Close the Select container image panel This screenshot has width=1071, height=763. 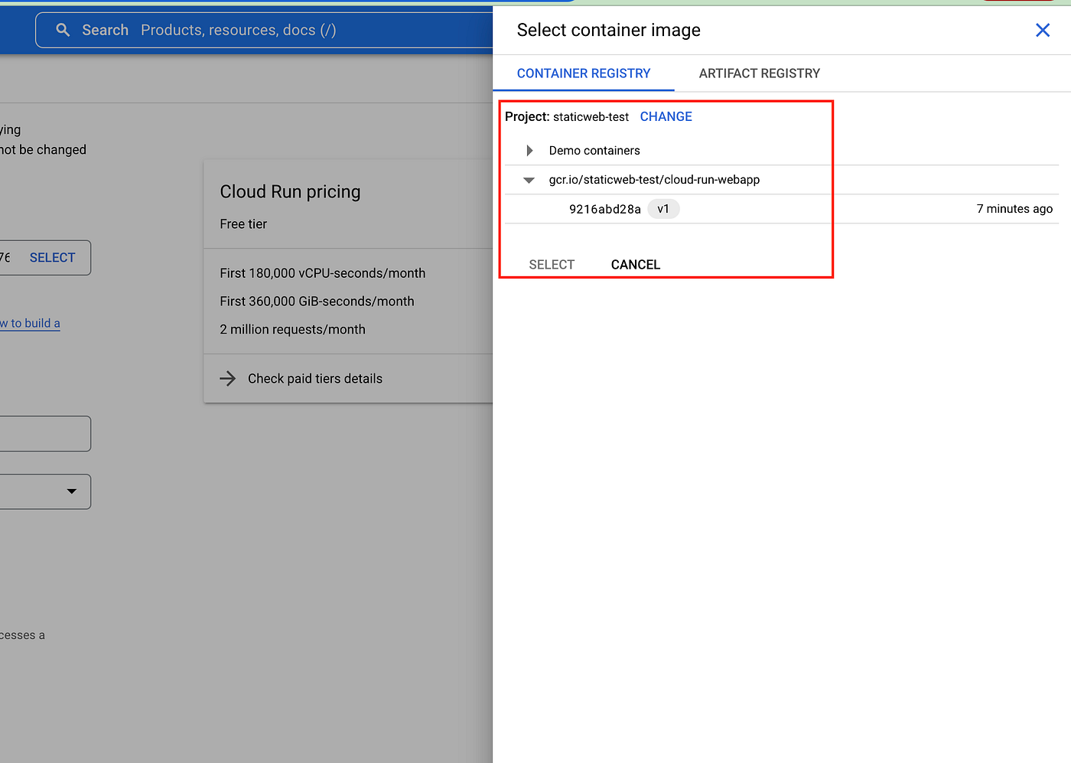(1042, 30)
